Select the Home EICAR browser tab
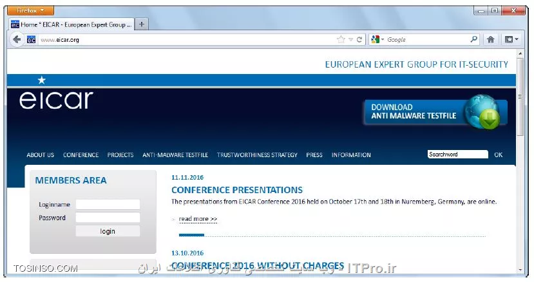Viewport: 534px width, 282px height. (x=71, y=24)
